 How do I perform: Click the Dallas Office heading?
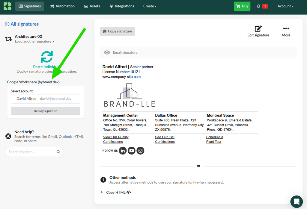(x=166, y=115)
